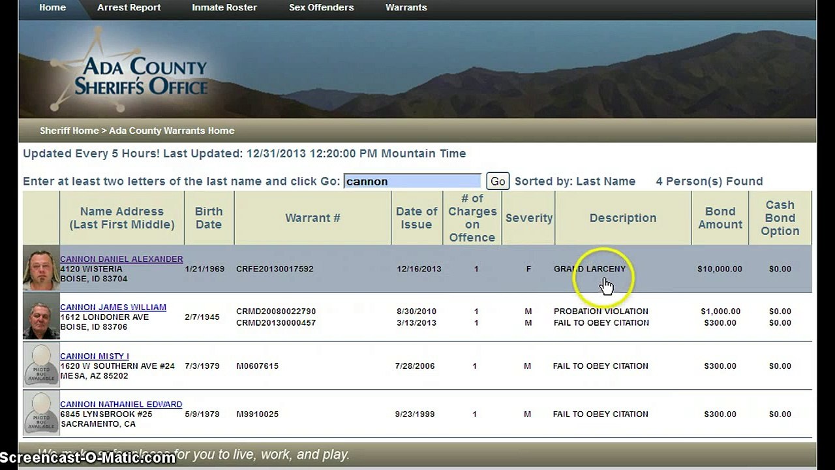
Task: Click issue date 8/30/2010
Action: click(416, 311)
